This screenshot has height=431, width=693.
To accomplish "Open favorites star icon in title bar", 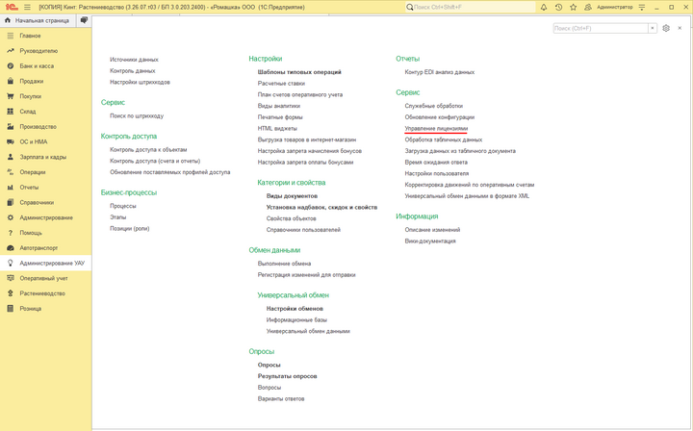I will click(574, 7).
